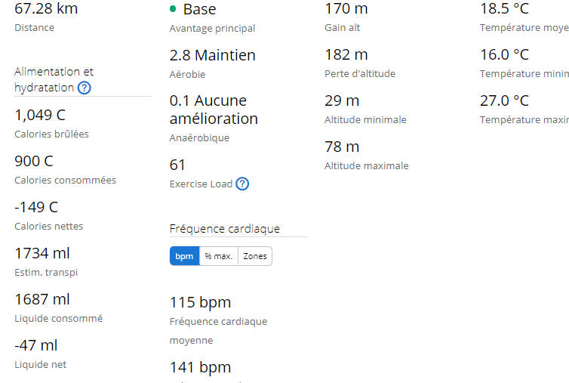Click the 2.8 Maintien aerobic effect
The image size is (569, 383).
(212, 55)
